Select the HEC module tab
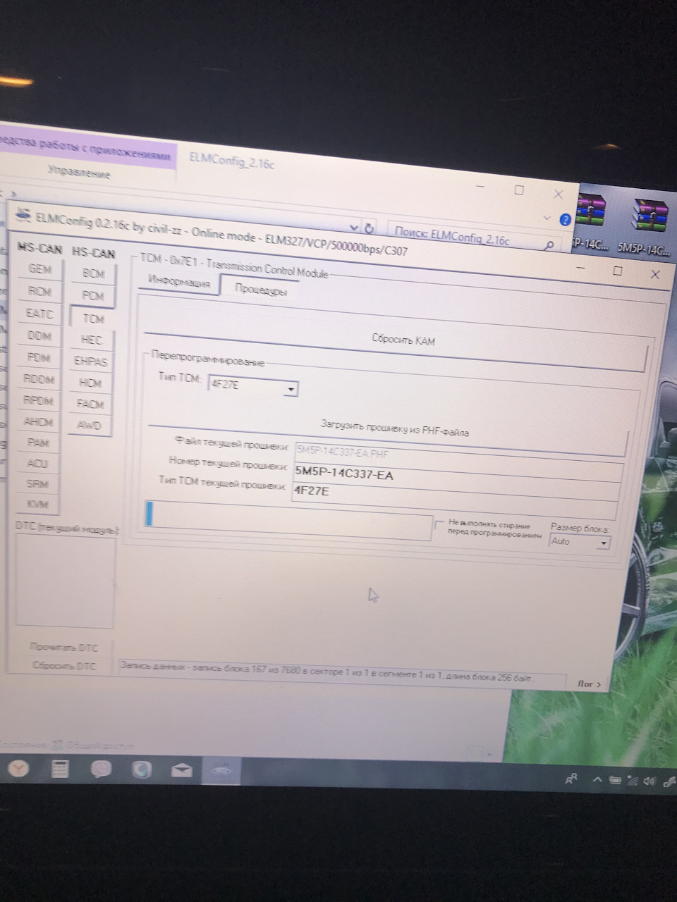677x902 pixels. click(x=92, y=340)
